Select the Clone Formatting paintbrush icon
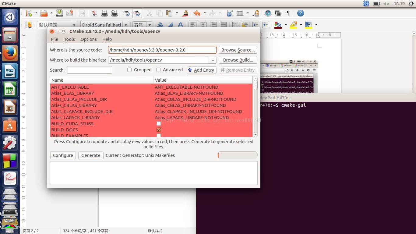This screenshot has width=416, height=234. coord(185,13)
